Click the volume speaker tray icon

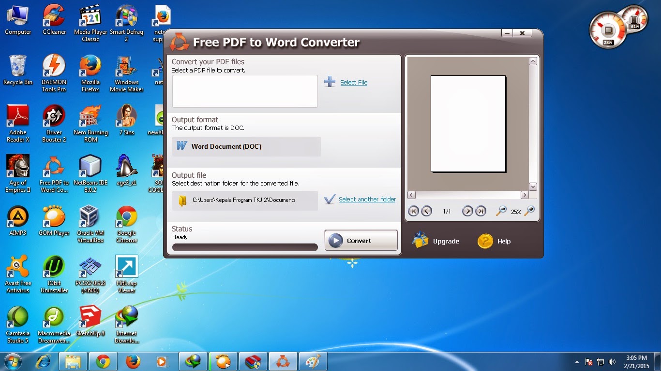pos(612,362)
